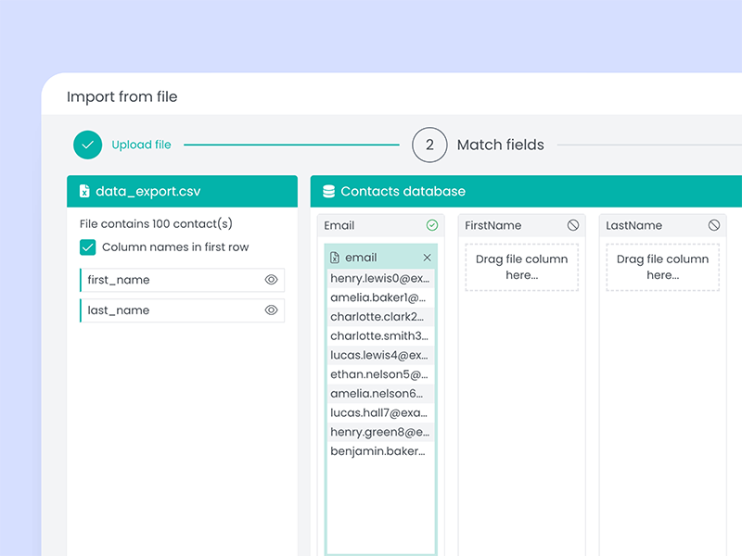Click the step 2 circle icon
Screen dimensions: 742x556
[429, 145]
